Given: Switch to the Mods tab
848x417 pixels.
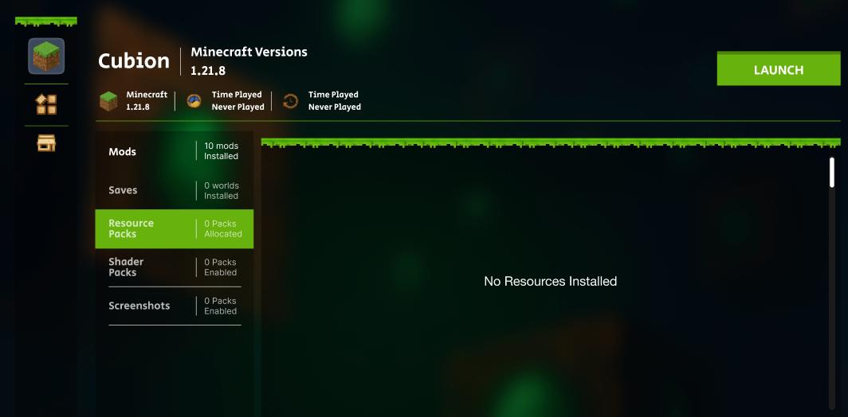Looking at the screenshot, I should click(x=174, y=151).
